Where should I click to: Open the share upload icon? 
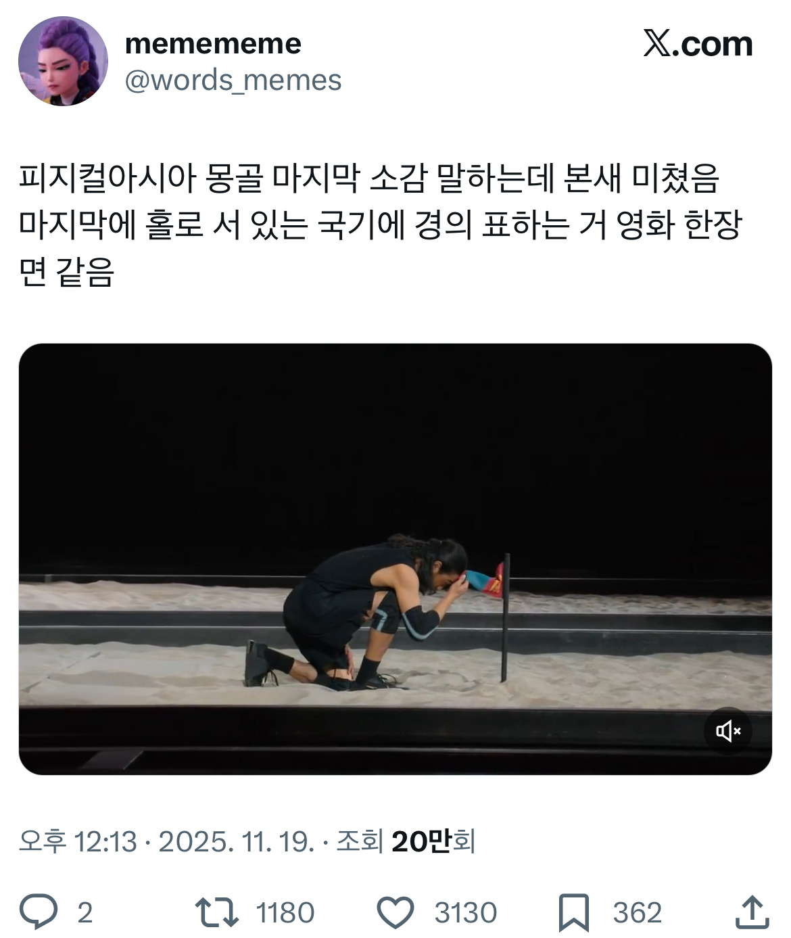[752, 912]
